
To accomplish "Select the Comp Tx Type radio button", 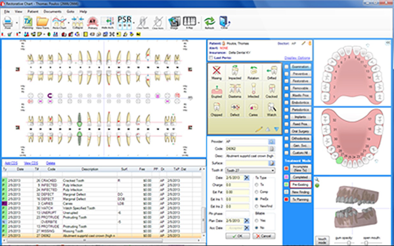I will [x=257, y=192].
